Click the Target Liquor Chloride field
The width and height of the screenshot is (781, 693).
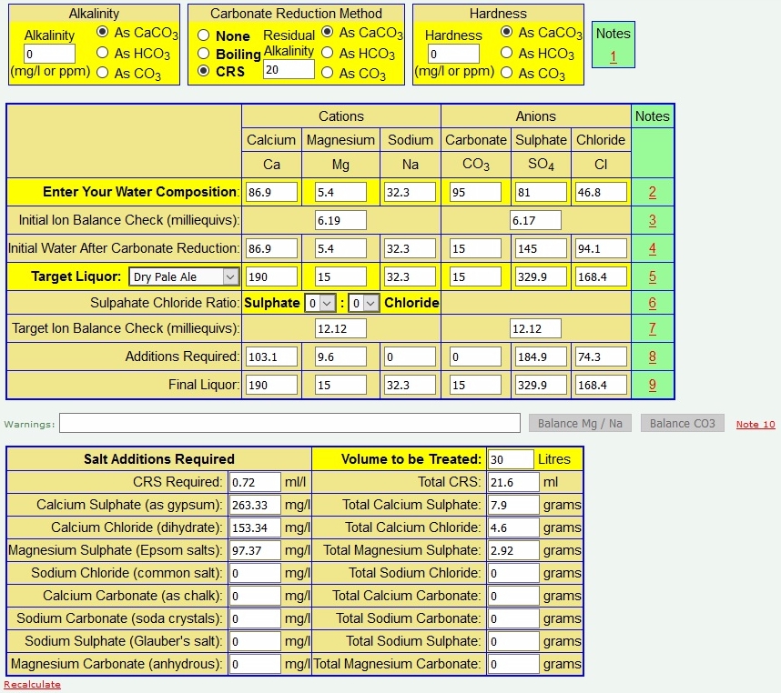tap(601, 276)
